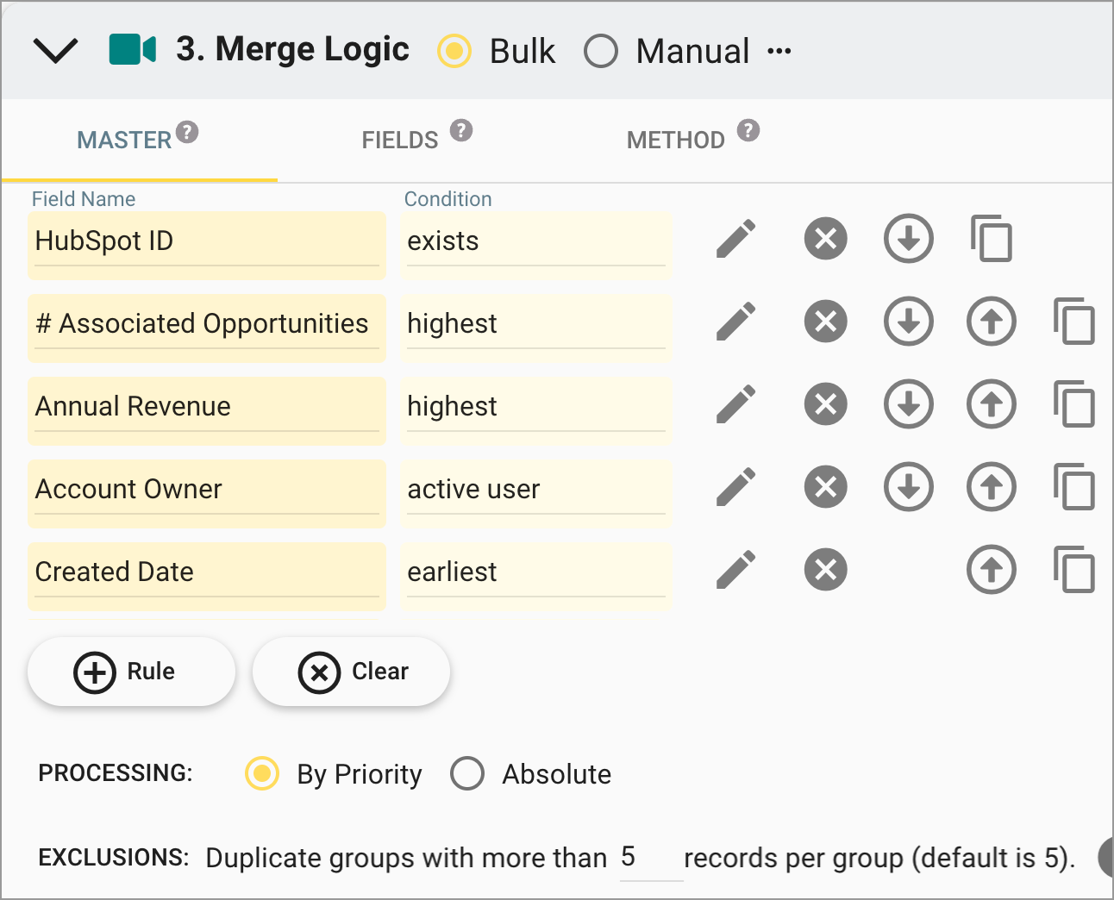Set processing to Absolute
The width and height of the screenshot is (1114, 900).
(467, 774)
